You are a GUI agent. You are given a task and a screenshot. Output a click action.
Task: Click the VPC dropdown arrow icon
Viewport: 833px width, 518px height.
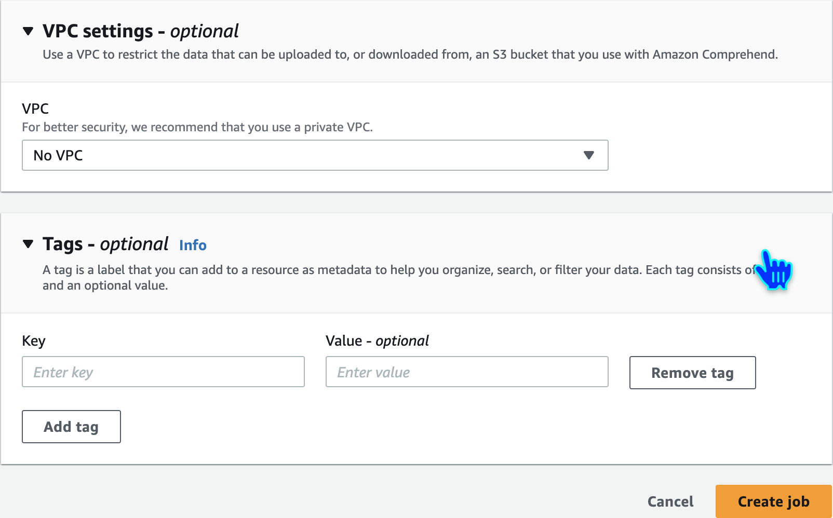pos(588,155)
